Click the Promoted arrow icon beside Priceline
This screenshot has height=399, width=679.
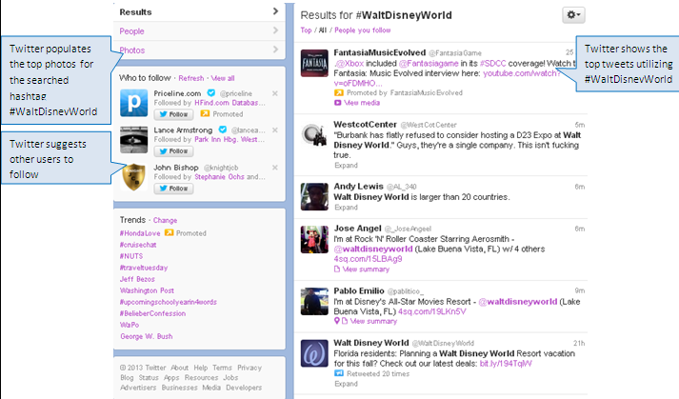tap(205, 113)
